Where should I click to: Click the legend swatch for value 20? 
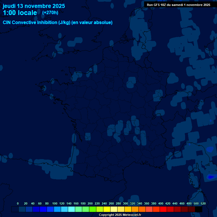click(x=22, y=209)
